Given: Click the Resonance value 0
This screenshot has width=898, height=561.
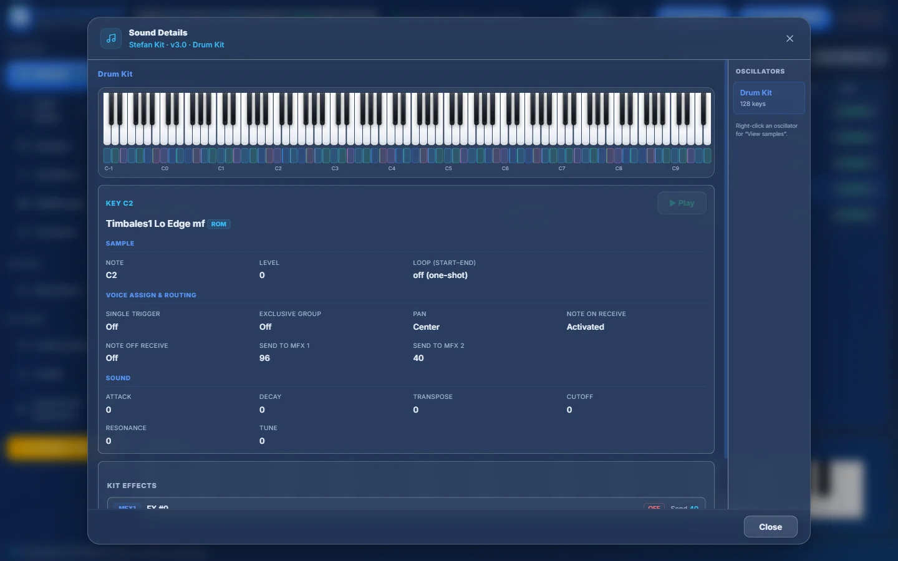Looking at the screenshot, I should coord(109,441).
